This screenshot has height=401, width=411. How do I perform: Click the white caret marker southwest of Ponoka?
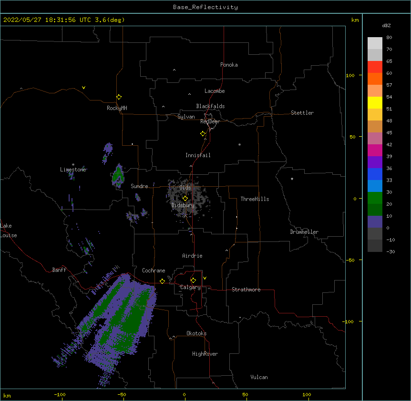(x=175, y=70)
